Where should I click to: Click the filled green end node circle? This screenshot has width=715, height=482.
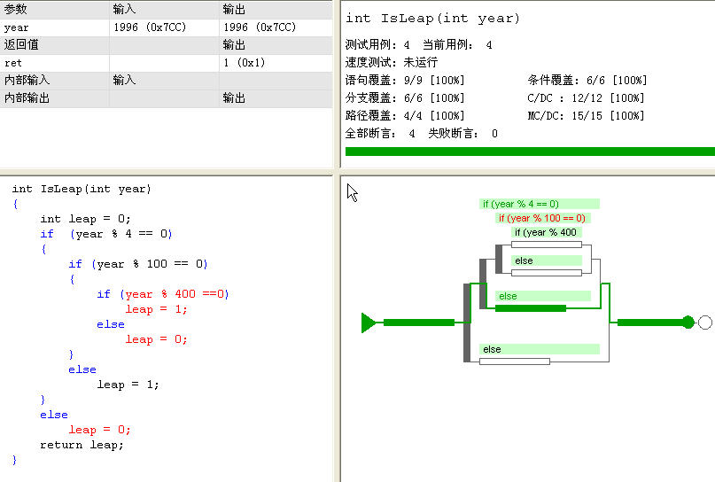coord(688,323)
